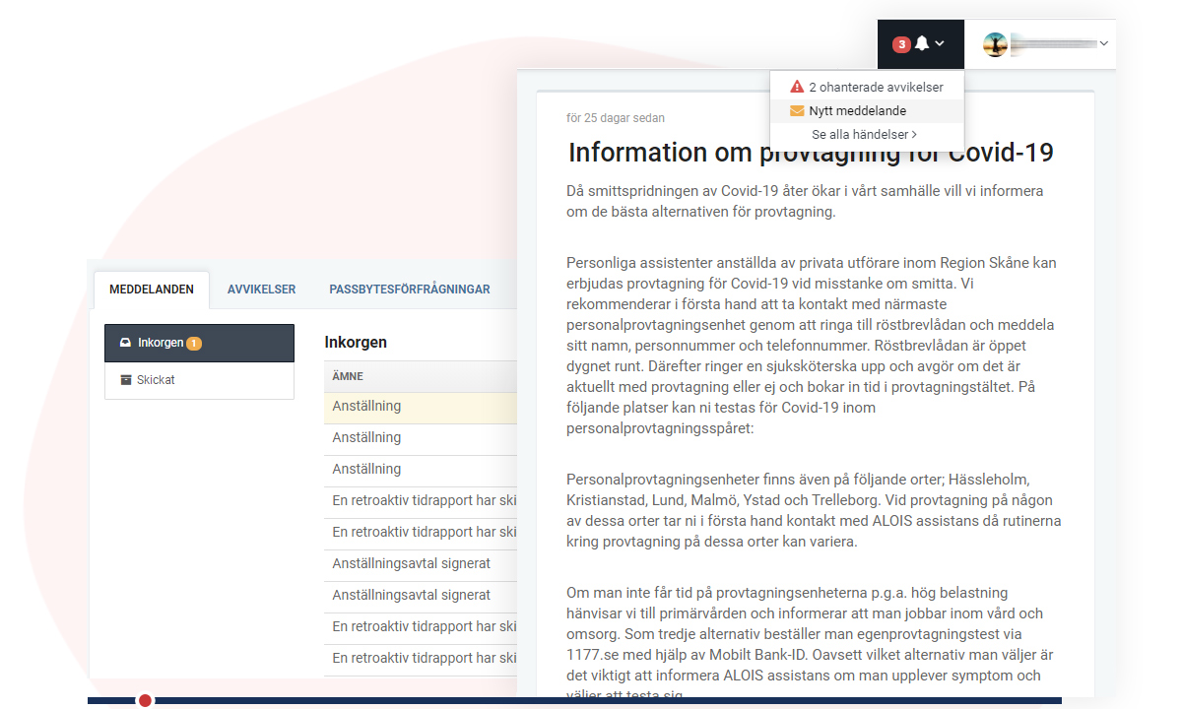The width and height of the screenshot is (1182, 709).
Task: Open the 2 ohanterade avvikelser notification
Action: tap(876, 86)
